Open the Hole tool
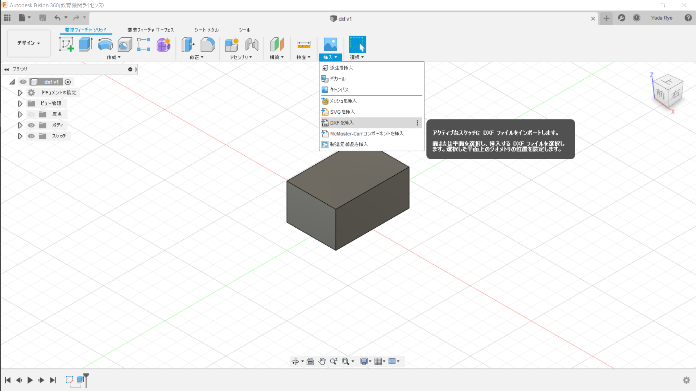The width and height of the screenshot is (696, 391). 125,44
